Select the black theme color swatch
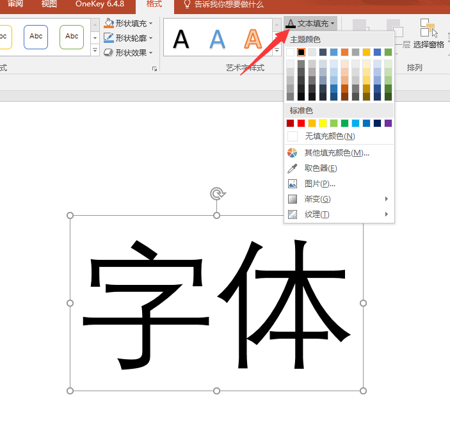Image resolution: width=450 pixels, height=436 pixels. pyautogui.click(x=301, y=52)
